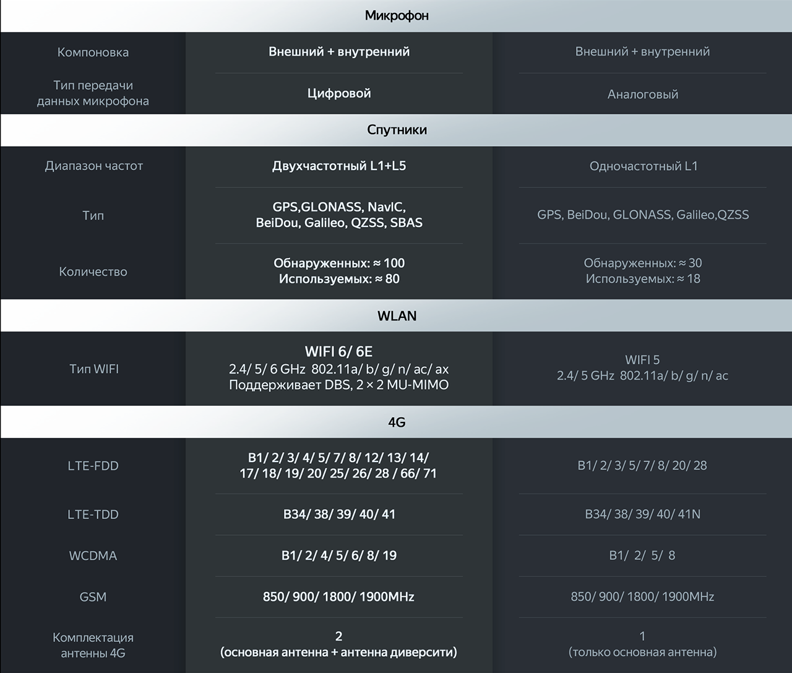The height and width of the screenshot is (673, 792).
Task: Select the LTE-FDD row label
Action: coord(93,466)
